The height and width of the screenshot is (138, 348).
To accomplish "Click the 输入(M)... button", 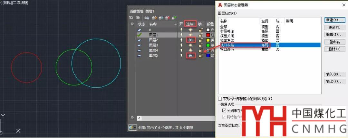I will pos(335,74).
